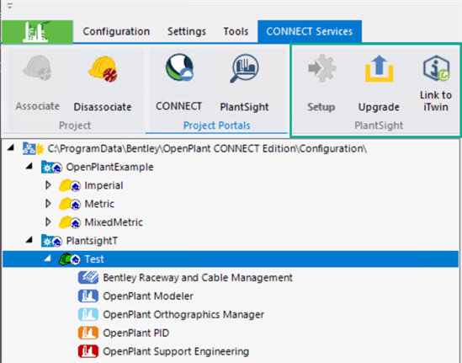The image size is (462, 363).
Task: Open the quick access toolbar customize arrow
Action: [10, 6]
